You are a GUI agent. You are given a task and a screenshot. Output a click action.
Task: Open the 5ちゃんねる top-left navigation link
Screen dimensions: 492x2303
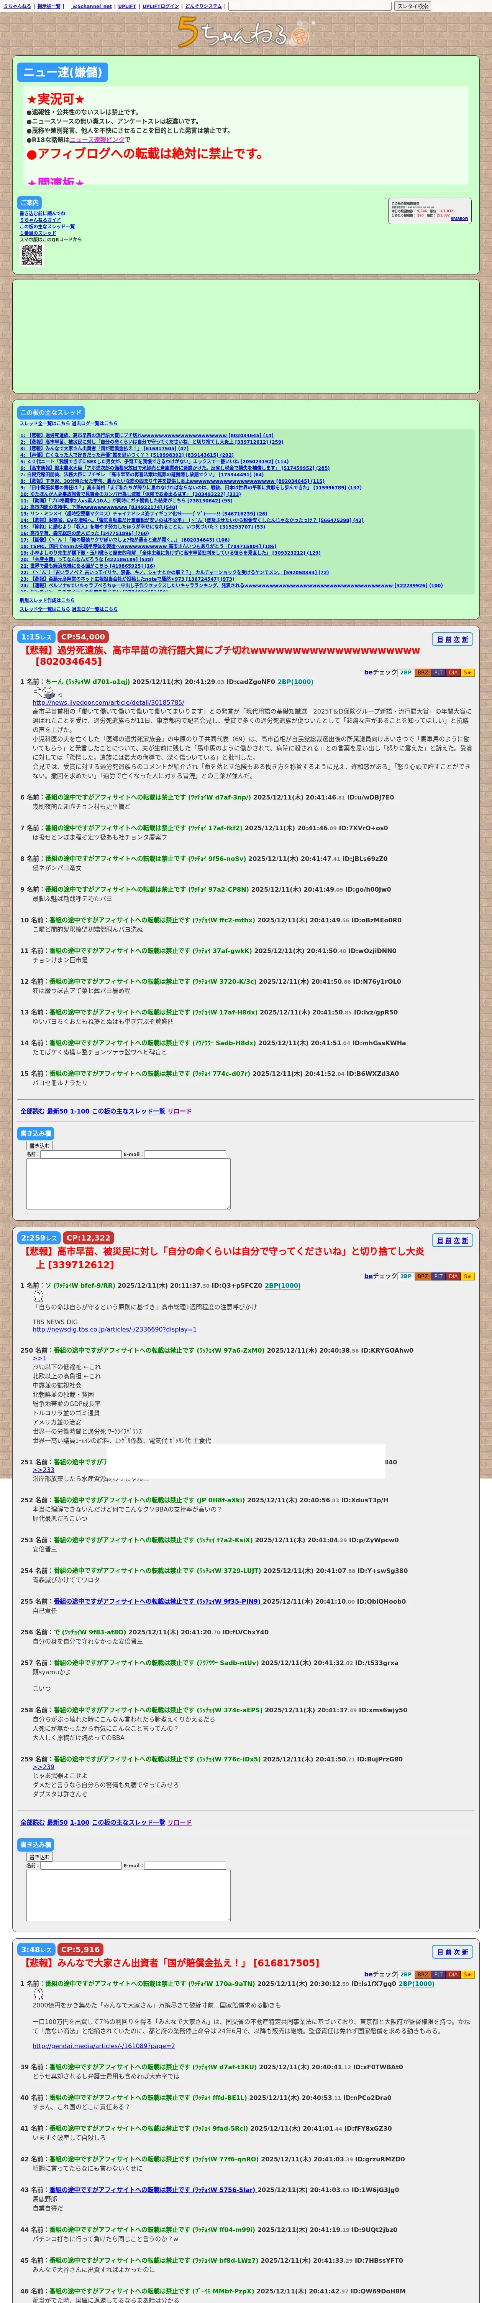[x=17, y=6]
